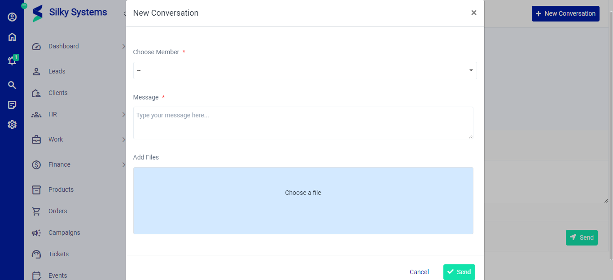Click the message text input area
Image resolution: width=613 pixels, height=280 pixels.
303,123
